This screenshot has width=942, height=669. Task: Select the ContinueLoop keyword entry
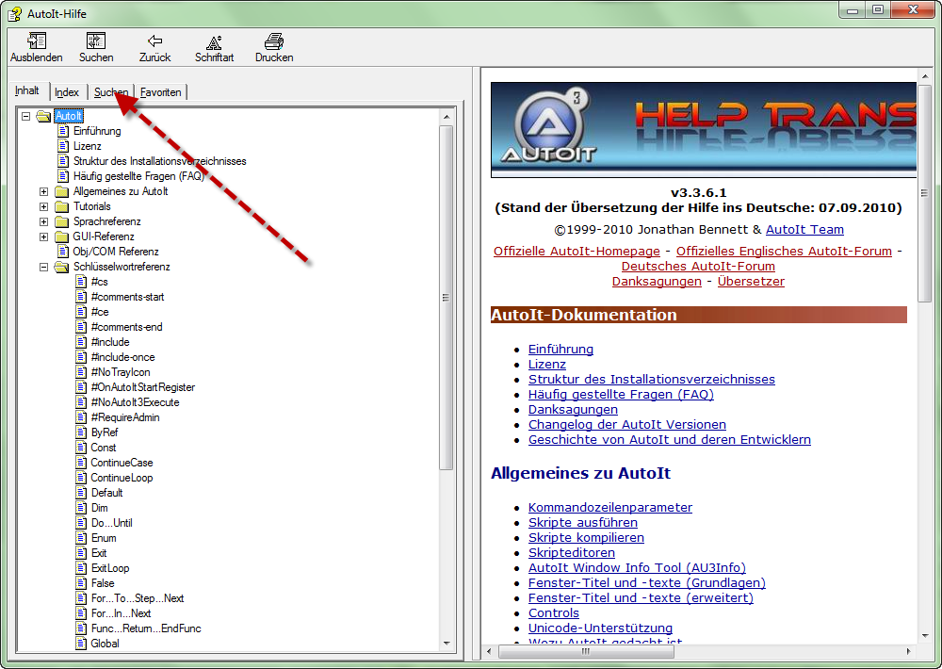point(122,478)
